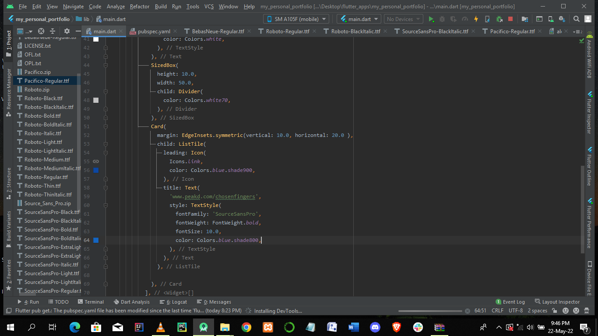Toggle tool window bars icon in status bar corner

click(8, 311)
